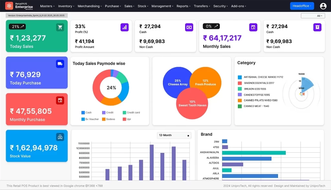The height and width of the screenshot is (190, 331).
Task: Click the cash icon beside the Cash amount
Action: click(189, 27)
